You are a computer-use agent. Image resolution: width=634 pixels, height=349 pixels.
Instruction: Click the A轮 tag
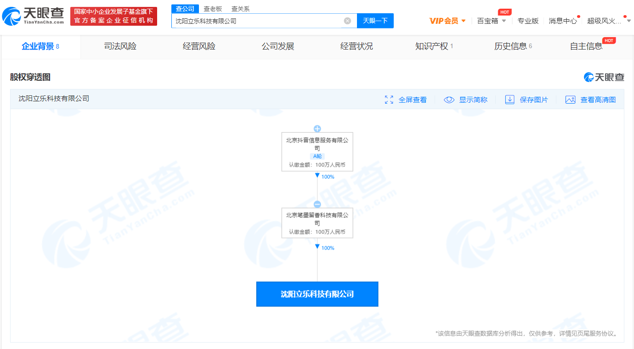[317, 156]
